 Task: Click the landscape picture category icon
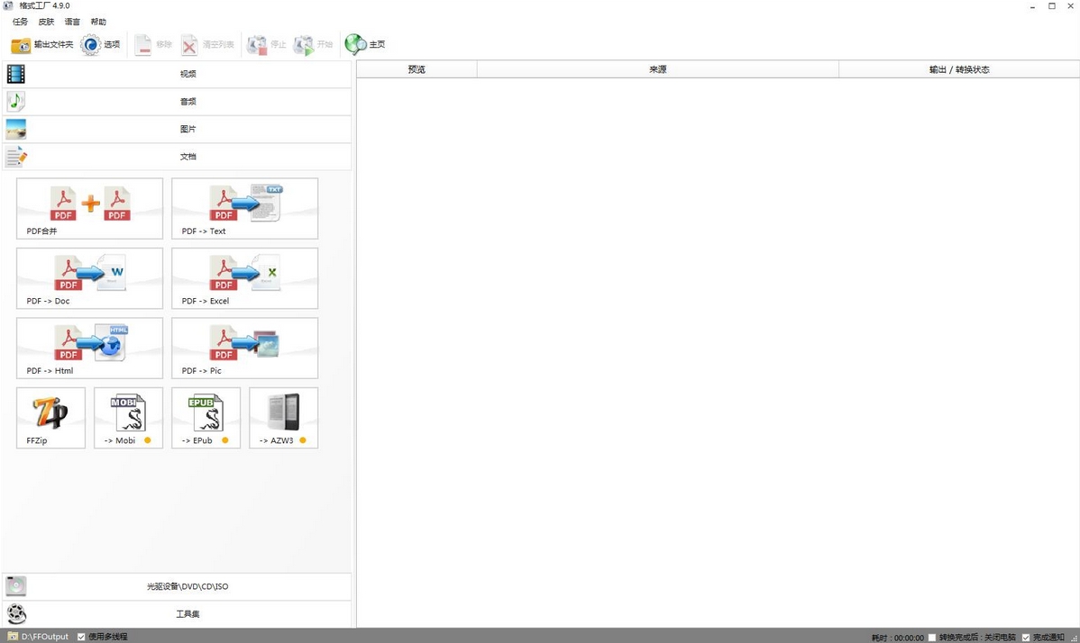pos(16,130)
